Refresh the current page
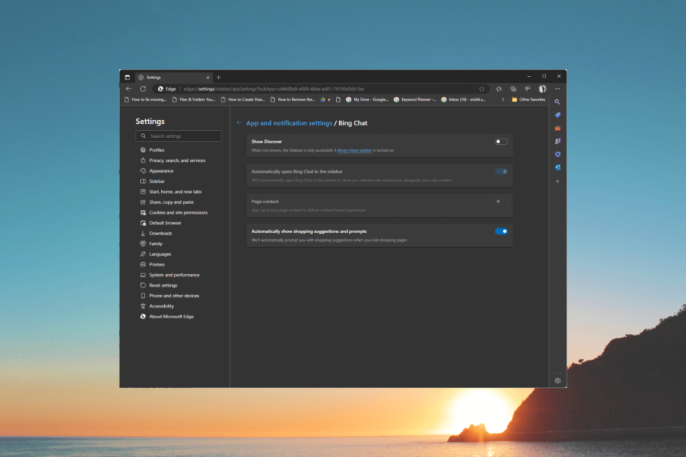 click(x=142, y=89)
